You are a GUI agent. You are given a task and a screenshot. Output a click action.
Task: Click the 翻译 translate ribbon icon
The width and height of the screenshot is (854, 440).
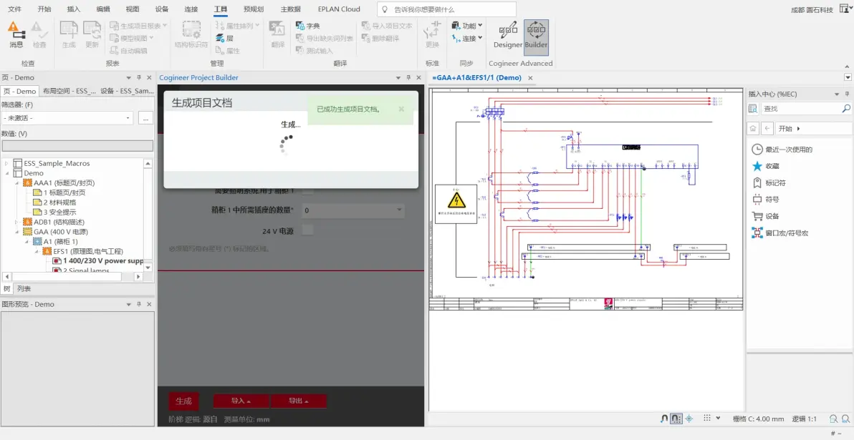coord(278,34)
